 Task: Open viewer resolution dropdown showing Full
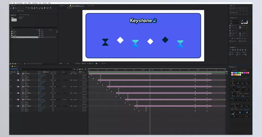click(x=70, y=63)
